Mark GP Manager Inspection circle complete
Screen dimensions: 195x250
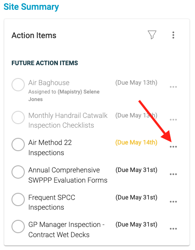[18, 227]
